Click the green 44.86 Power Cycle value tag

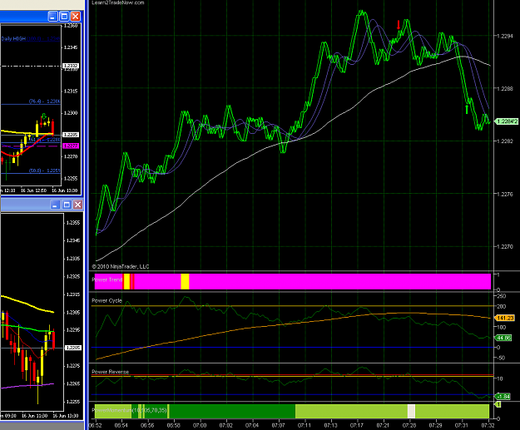coord(503,338)
